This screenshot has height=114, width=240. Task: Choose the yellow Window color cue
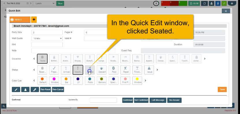point(137,81)
